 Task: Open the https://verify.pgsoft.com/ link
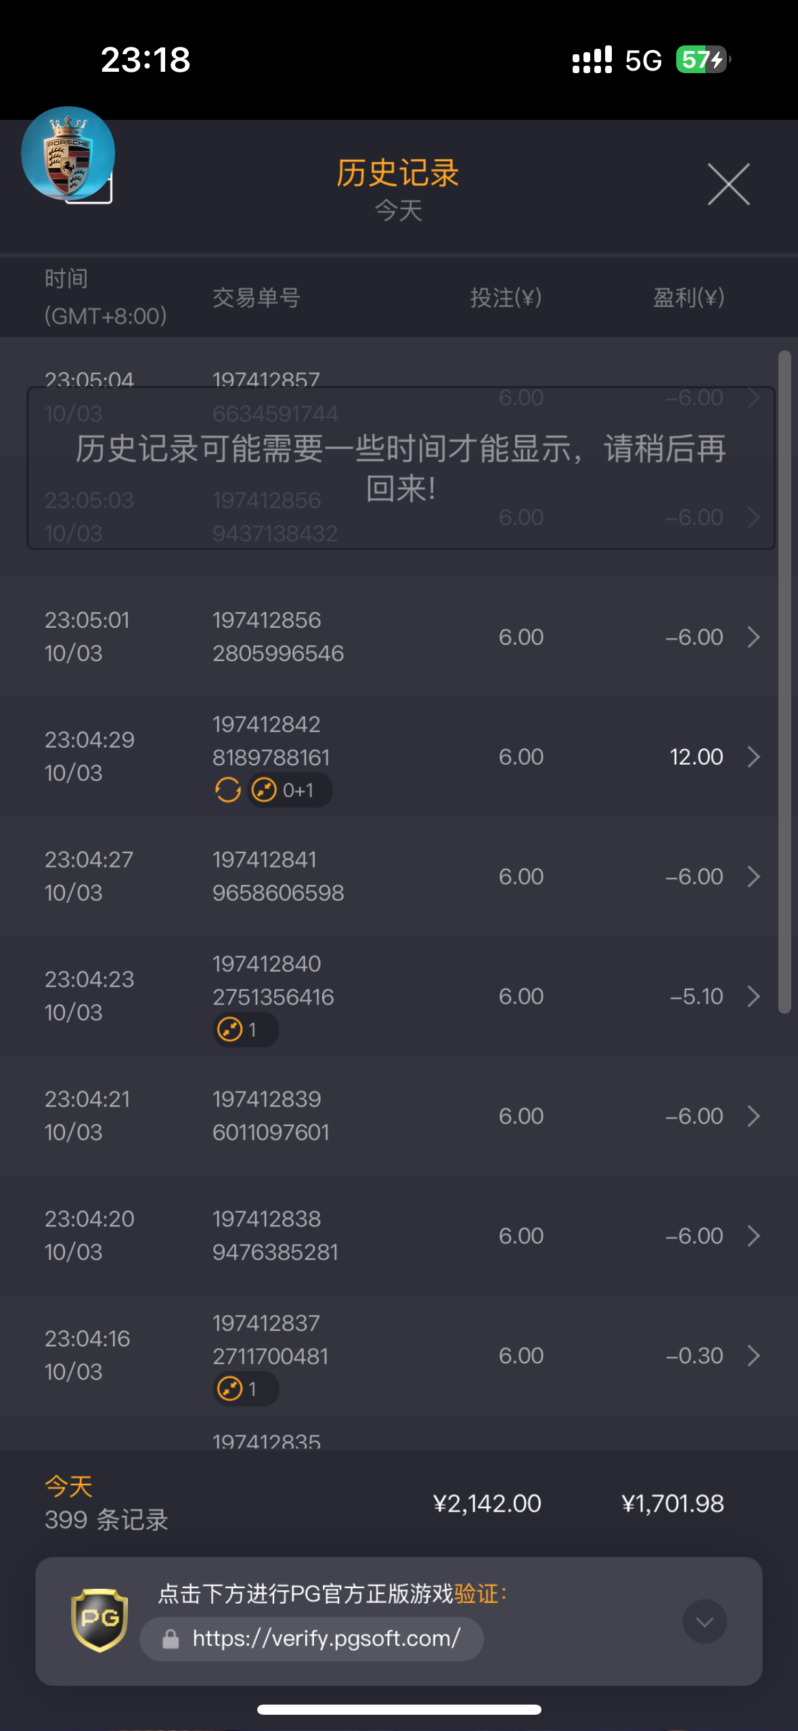(x=326, y=1639)
